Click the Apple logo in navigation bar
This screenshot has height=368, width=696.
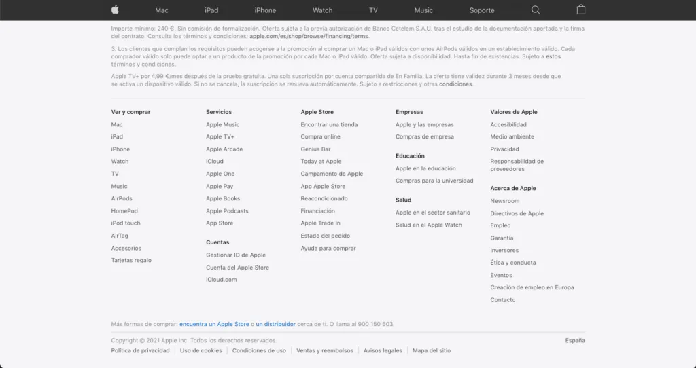pos(115,10)
